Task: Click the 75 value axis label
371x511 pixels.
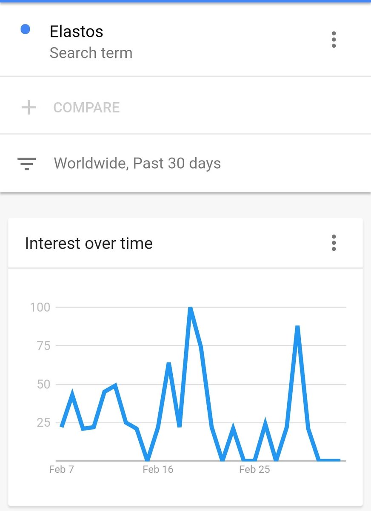Action: 43,346
